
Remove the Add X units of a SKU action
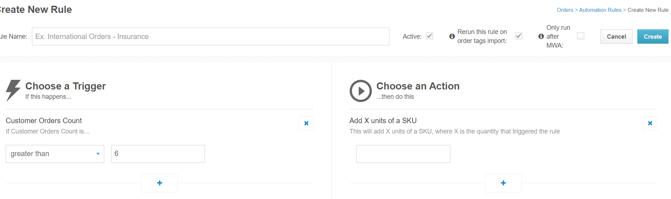click(650, 123)
